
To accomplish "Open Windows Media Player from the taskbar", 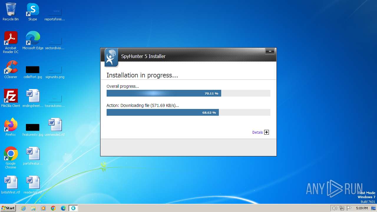I will (43, 208).
